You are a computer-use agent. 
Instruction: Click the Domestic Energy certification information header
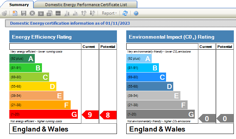(70, 23)
